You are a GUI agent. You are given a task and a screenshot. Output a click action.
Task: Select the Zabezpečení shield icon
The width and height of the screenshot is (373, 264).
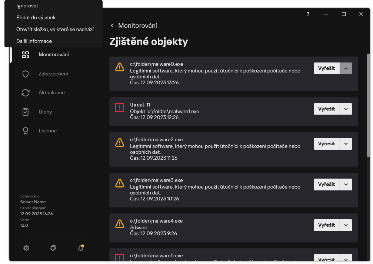click(25, 74)
